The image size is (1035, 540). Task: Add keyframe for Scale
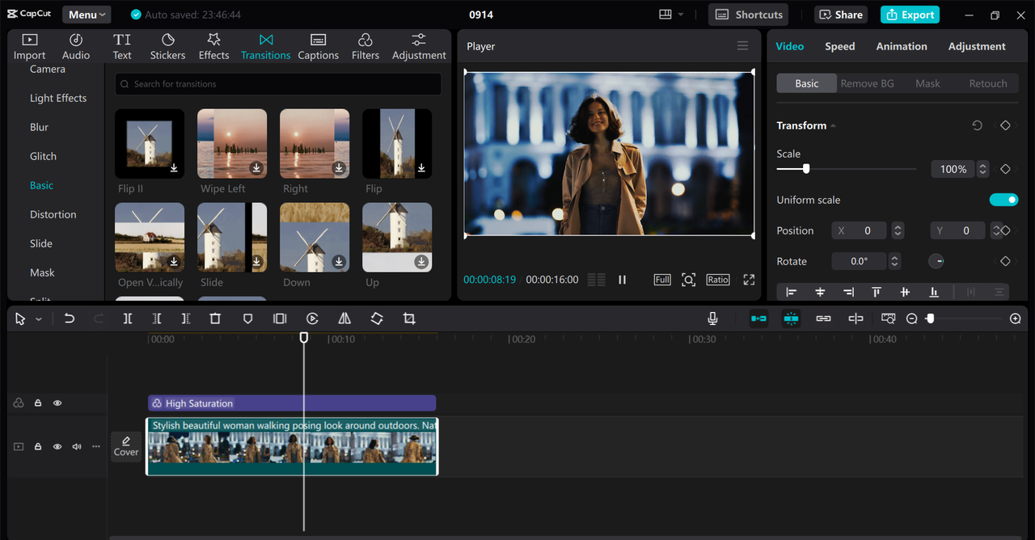tap(1005, 169)
